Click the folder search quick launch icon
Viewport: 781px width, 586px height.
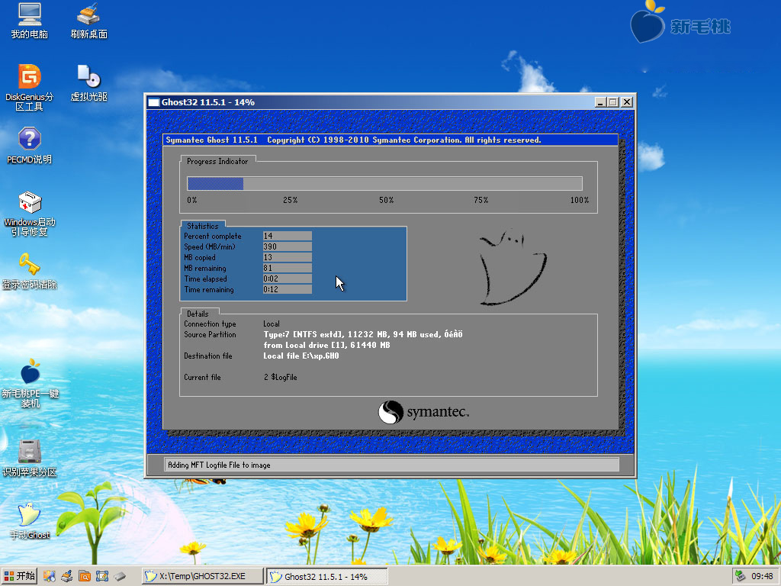click(84, 577)
